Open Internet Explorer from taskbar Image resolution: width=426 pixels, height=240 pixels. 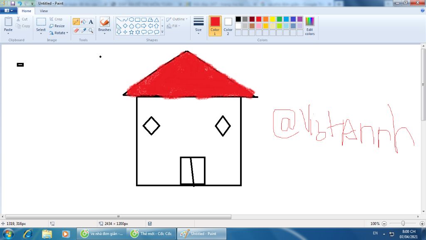pos(28,234)
